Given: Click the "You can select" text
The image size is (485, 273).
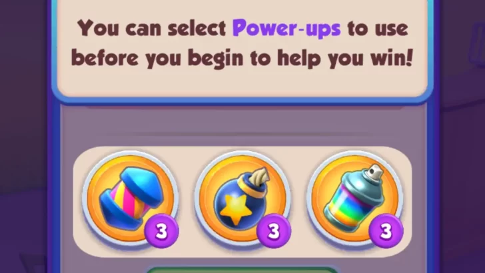Looking at the screenshot, I should tap(152, 28).
